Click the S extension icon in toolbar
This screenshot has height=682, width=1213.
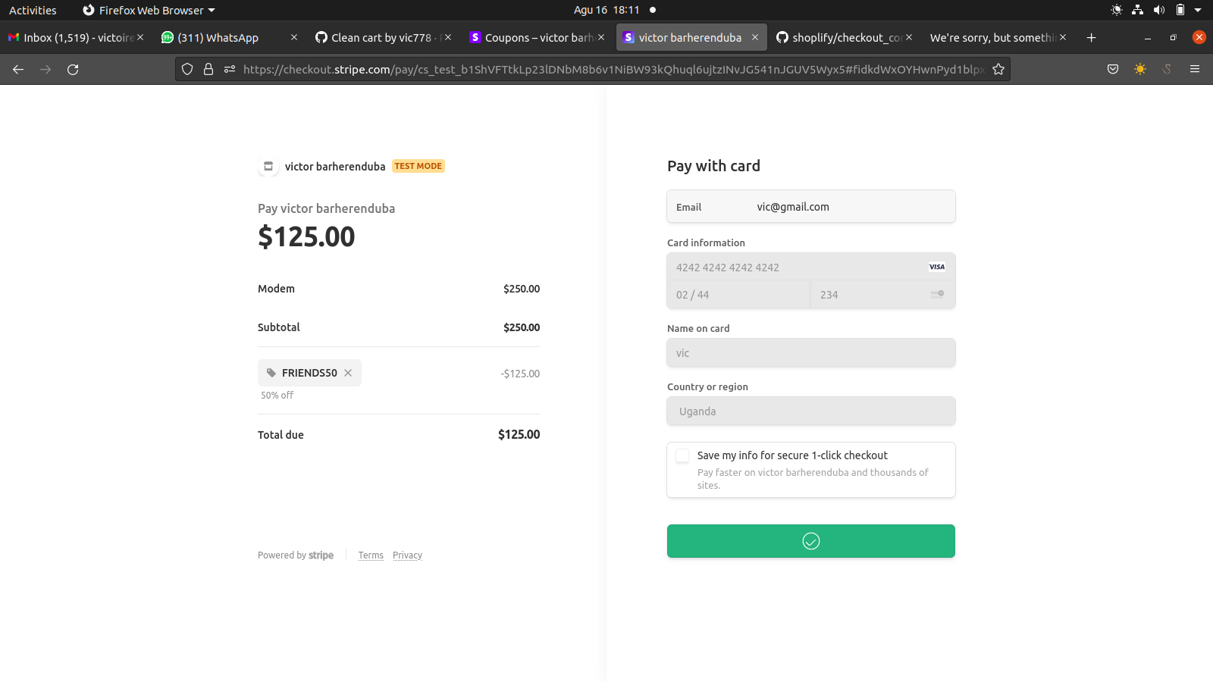point(1168,69)
